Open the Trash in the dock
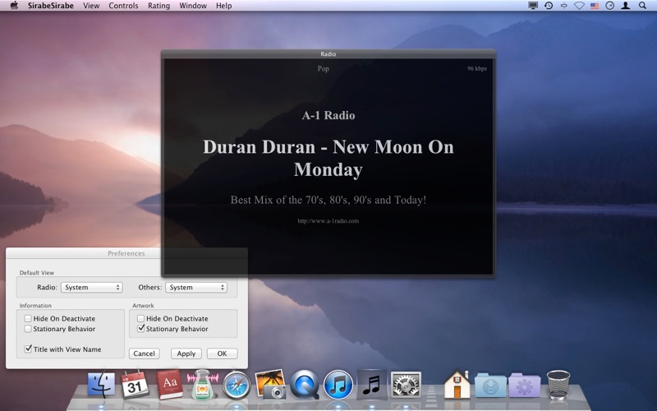This screenshot has height=411, width=657. (558, 384)
